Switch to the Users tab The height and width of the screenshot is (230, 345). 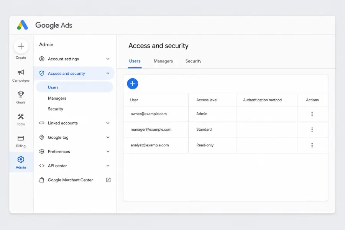coord(135,61)
